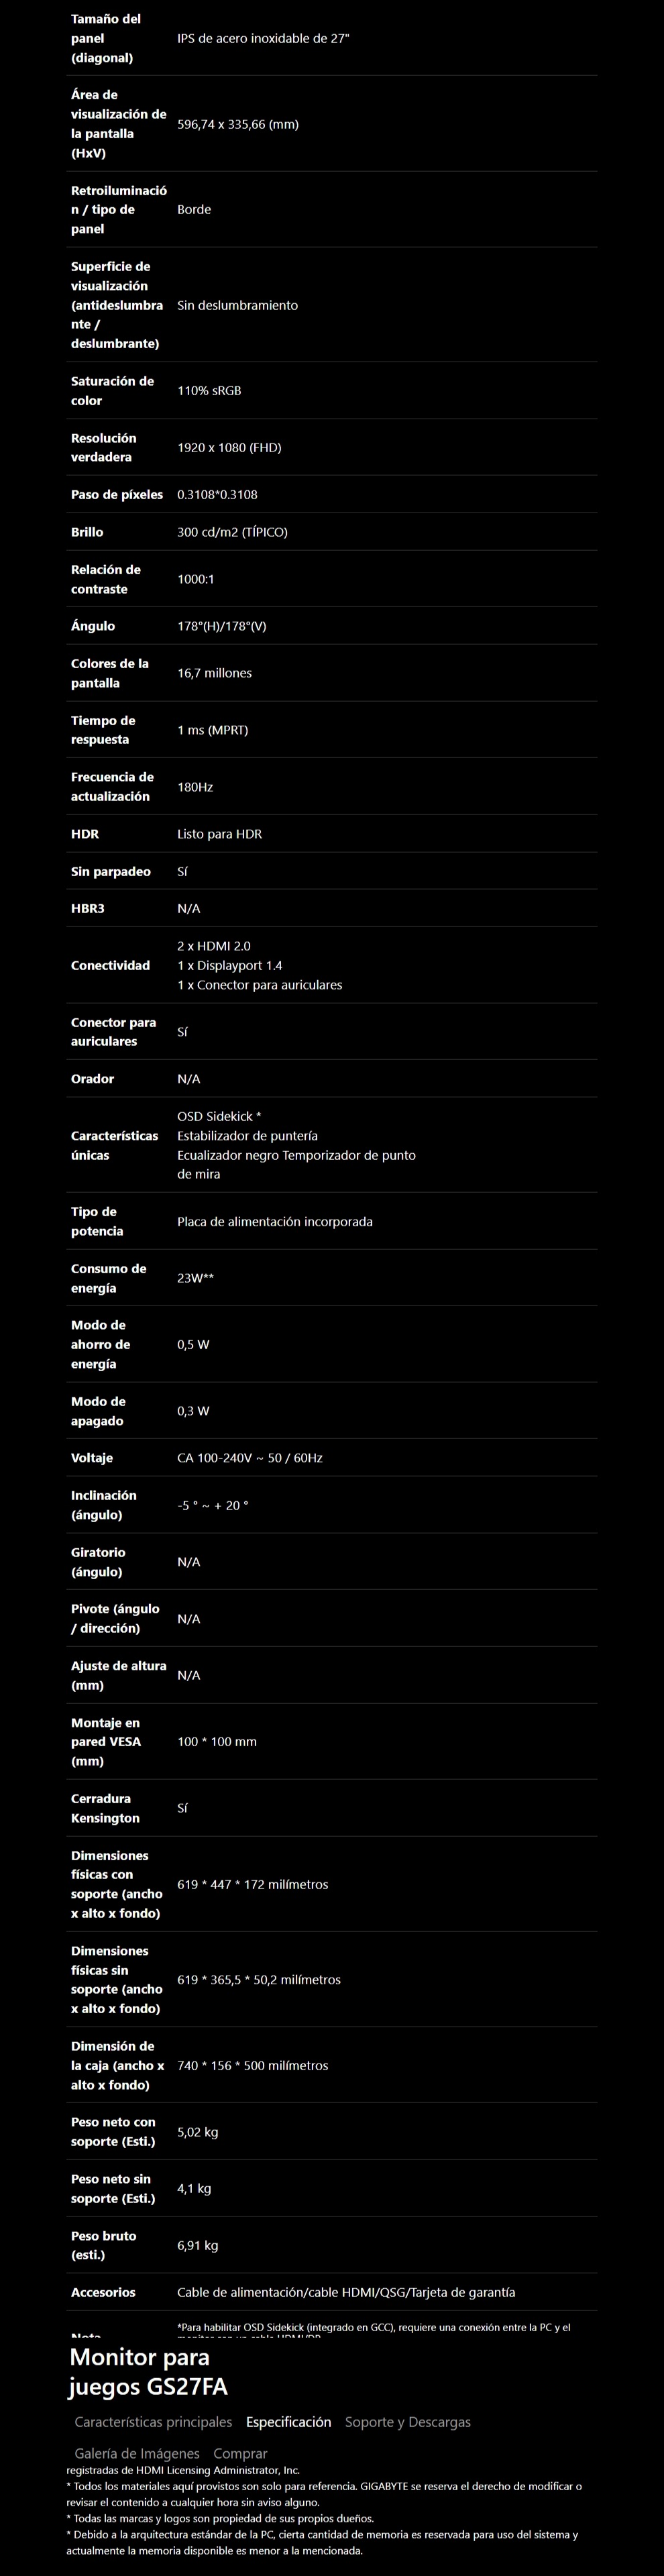Select the Especificación tab
The height and width of the screenshot is (2576, 664).
(x=288, y=2421)
